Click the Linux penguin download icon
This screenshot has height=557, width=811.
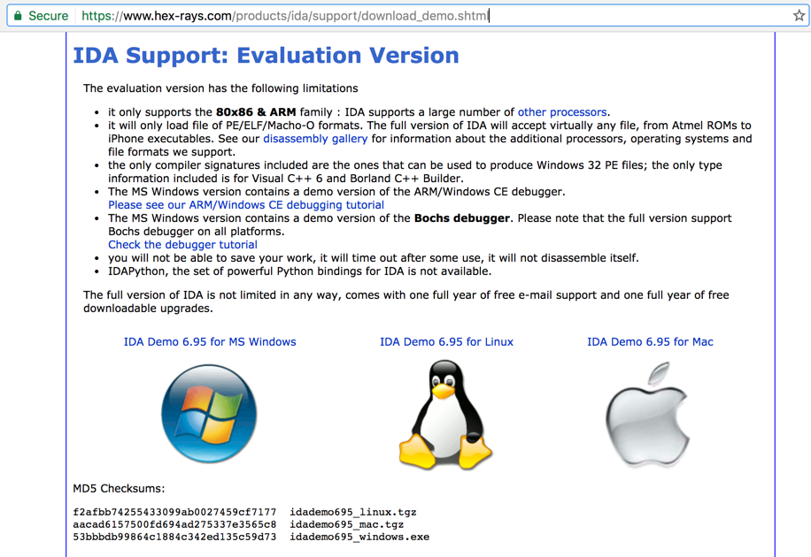[x=445, y=415]
